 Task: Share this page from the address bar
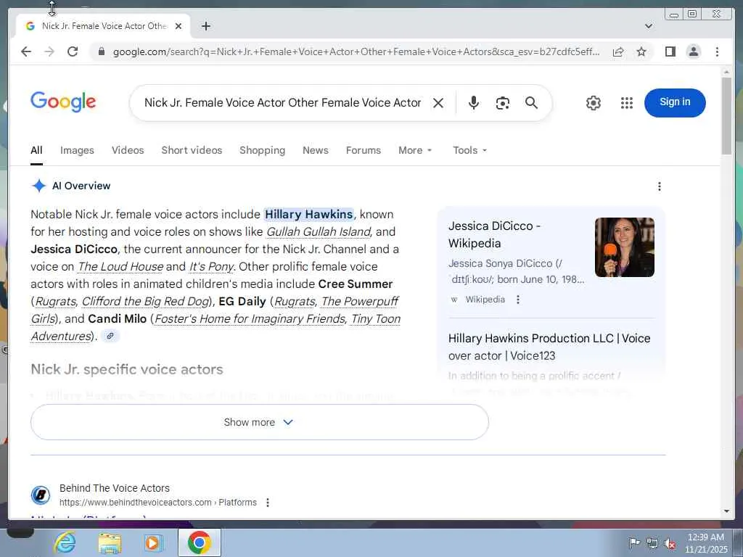click(x=618, y=51)
